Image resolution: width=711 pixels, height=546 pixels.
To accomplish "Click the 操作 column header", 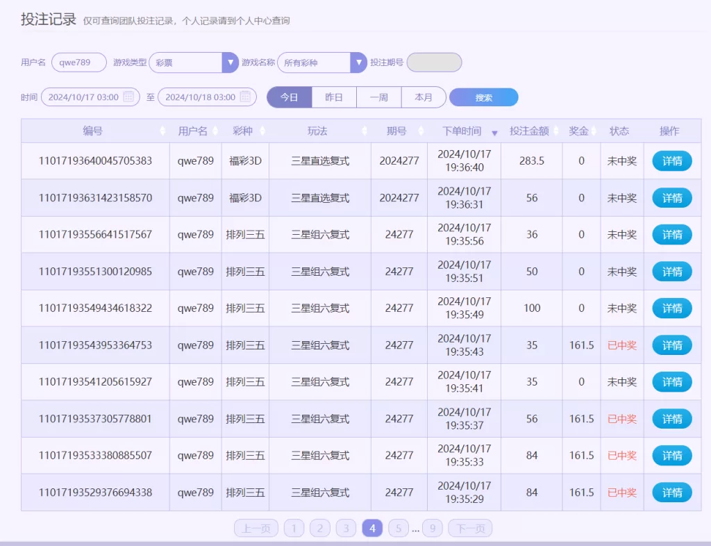I will coord(669,131).
